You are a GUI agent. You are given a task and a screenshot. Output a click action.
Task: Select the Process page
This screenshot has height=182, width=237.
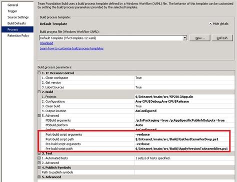17,29
